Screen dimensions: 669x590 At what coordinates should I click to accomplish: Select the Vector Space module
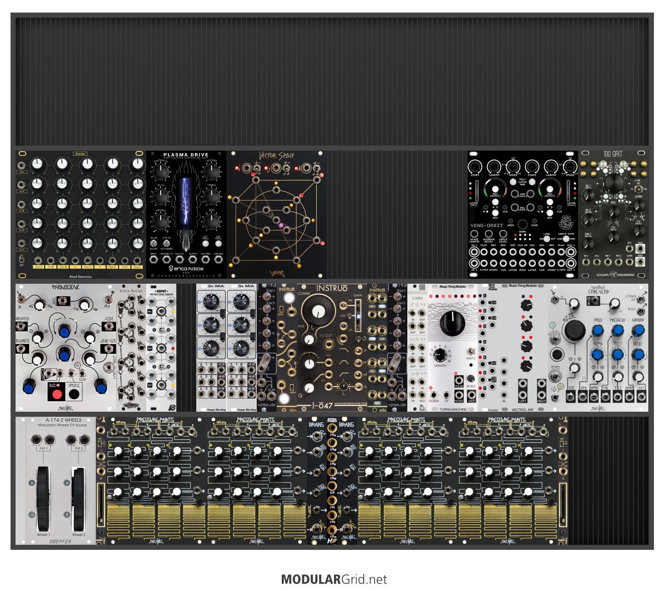[277, 214]
